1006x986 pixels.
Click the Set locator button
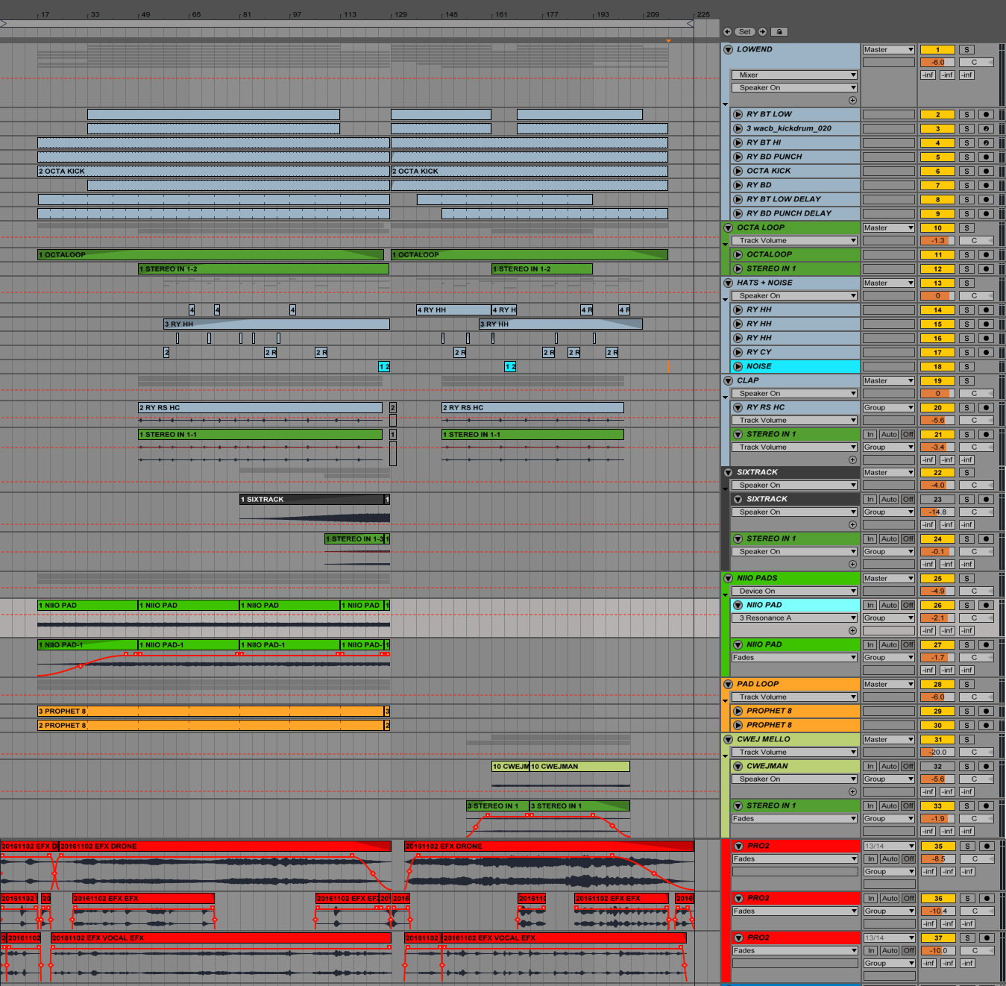[x=744, y=31]
